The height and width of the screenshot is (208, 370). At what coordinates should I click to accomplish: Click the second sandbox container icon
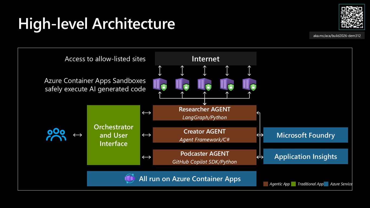pyautogui.click(x=182, y=84)
